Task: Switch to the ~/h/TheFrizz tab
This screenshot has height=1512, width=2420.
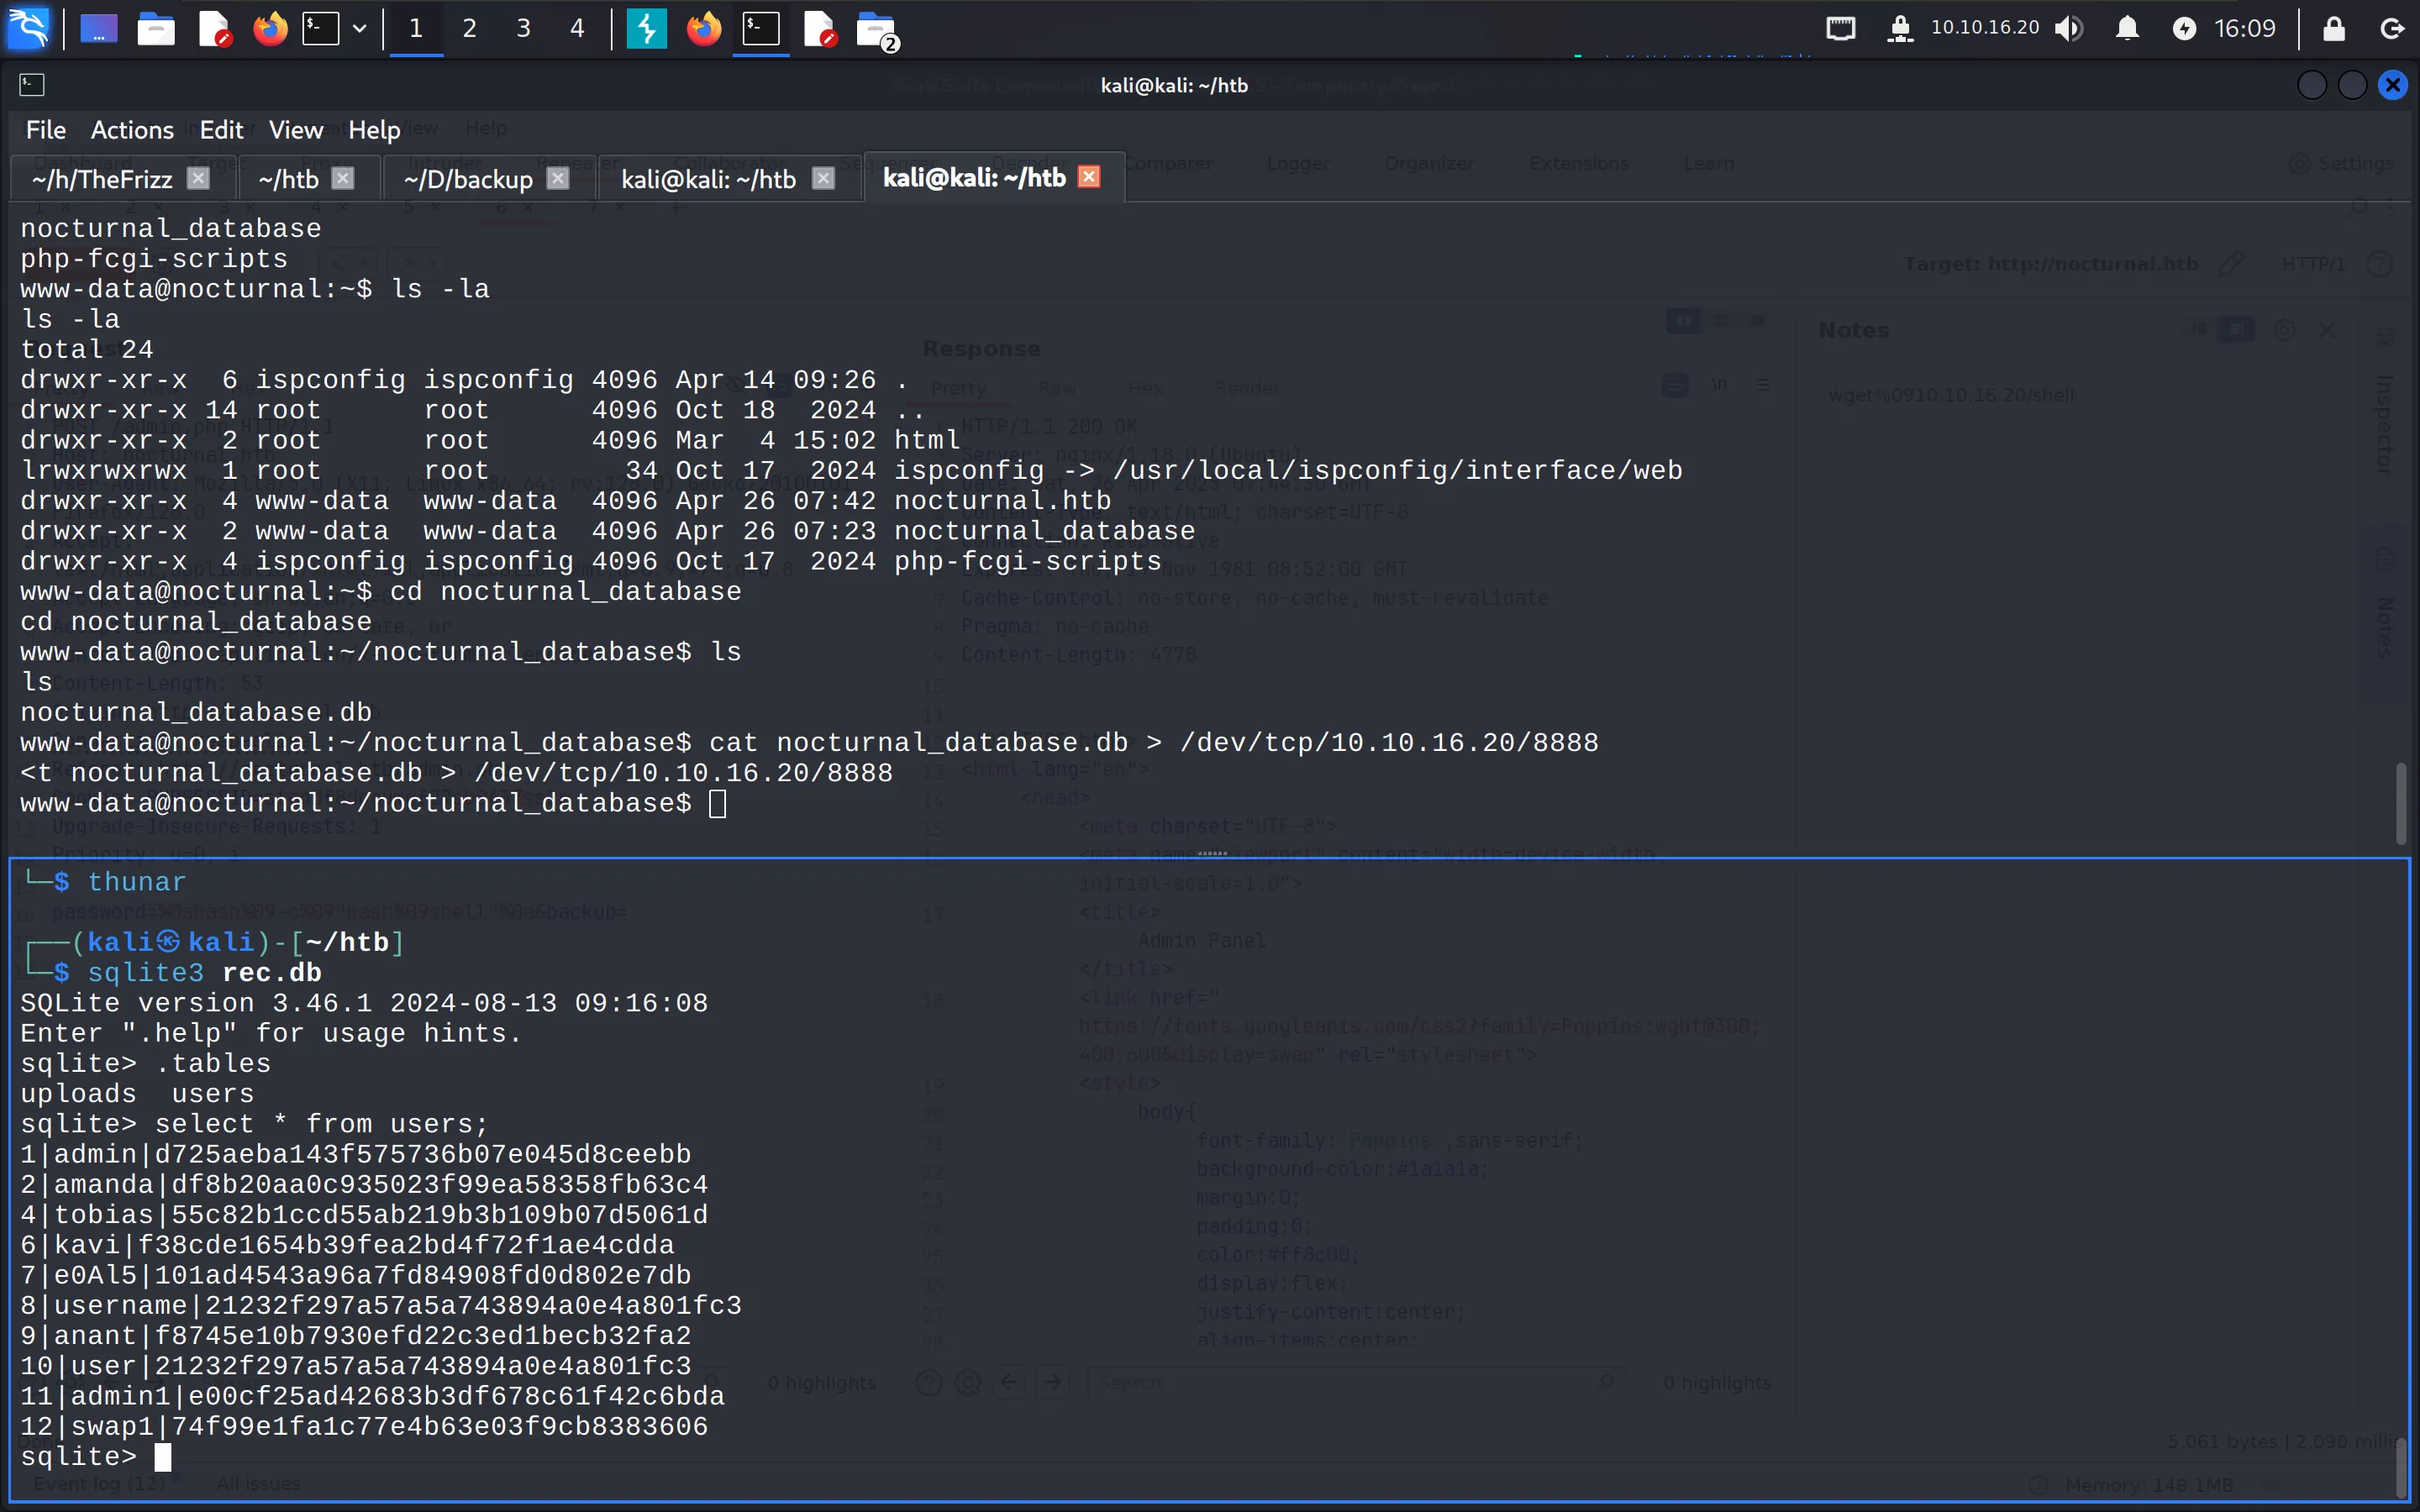Action: tap(103, 179)
